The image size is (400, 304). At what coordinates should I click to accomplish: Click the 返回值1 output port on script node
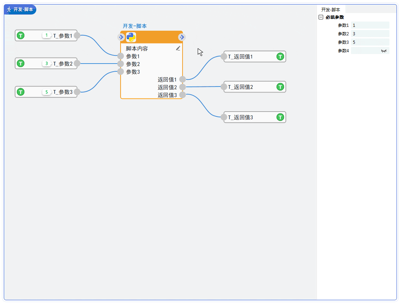(x=183, y=79)
